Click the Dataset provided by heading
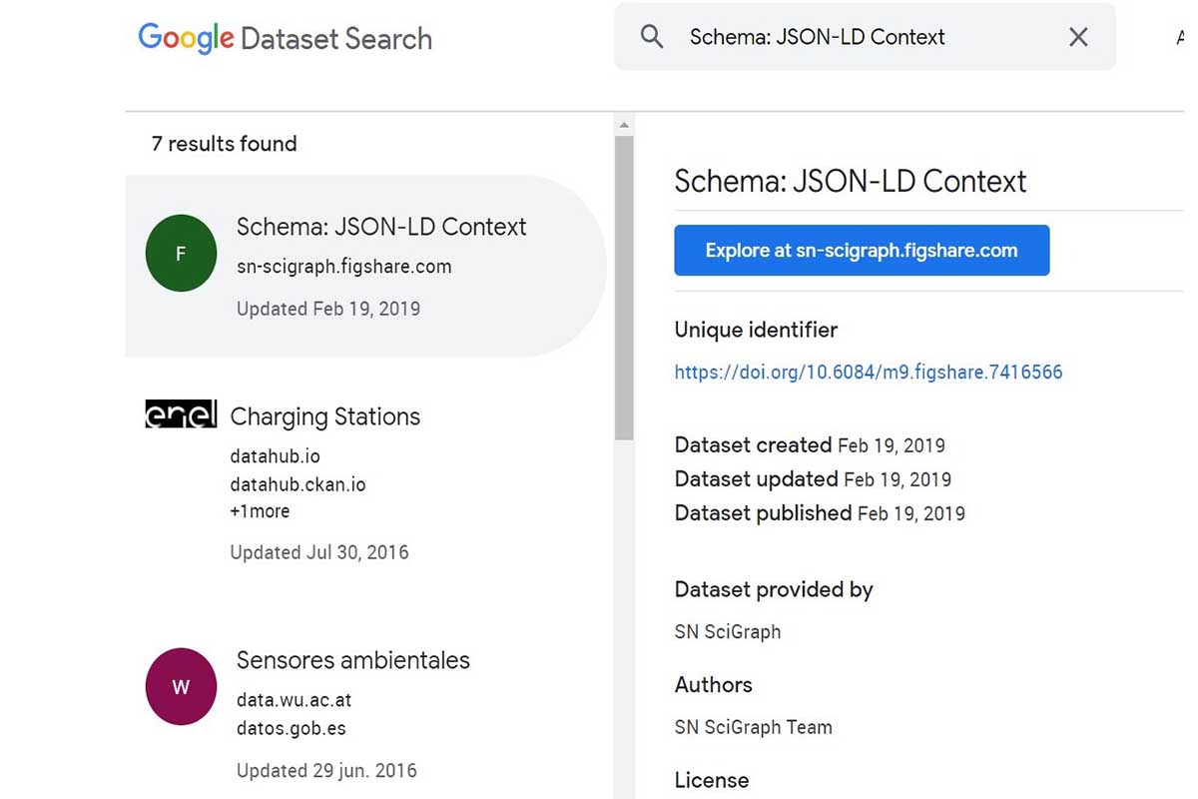 click(774, 590)
